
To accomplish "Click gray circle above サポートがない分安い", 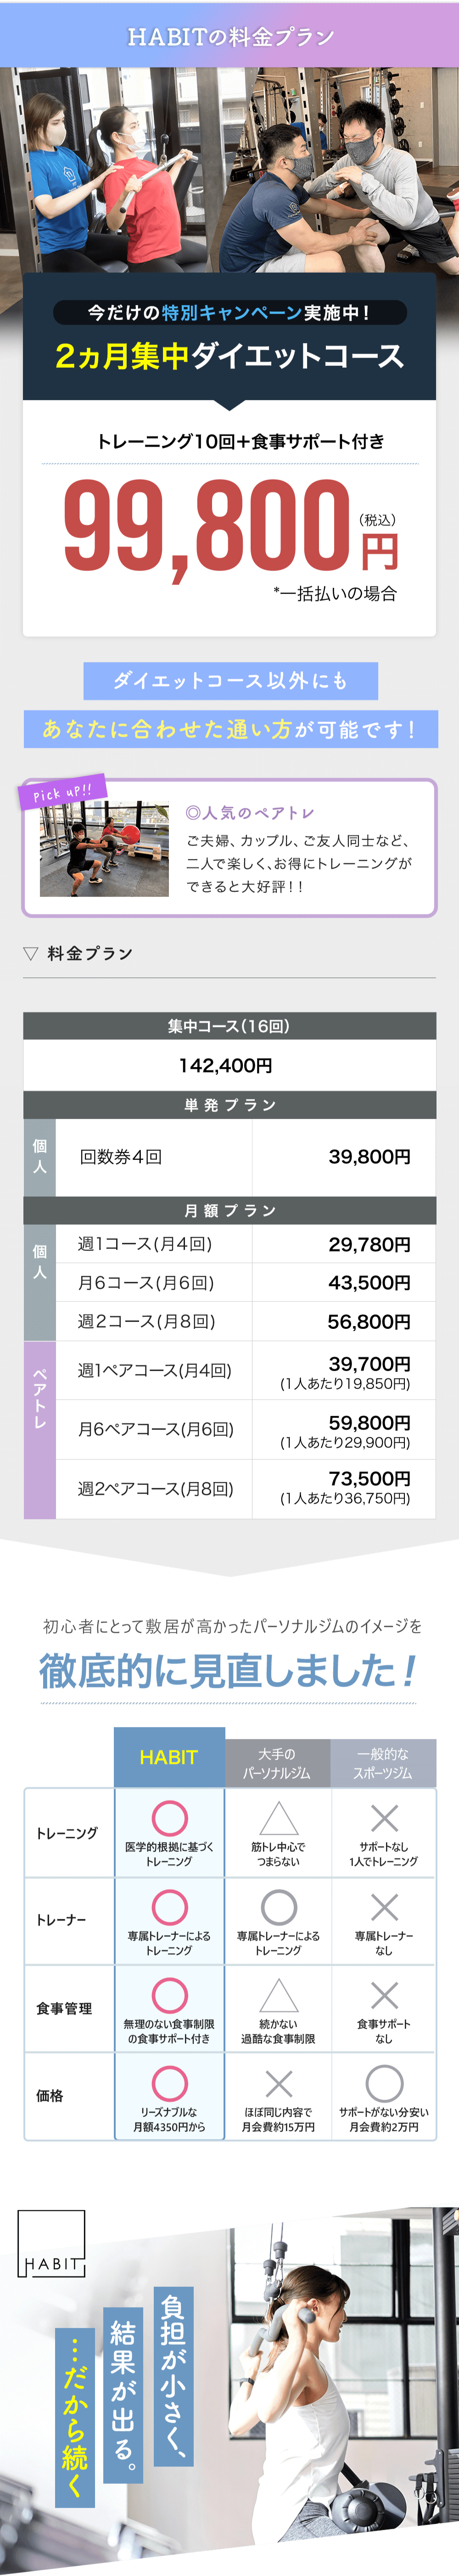I will [x=384, y=2083].
